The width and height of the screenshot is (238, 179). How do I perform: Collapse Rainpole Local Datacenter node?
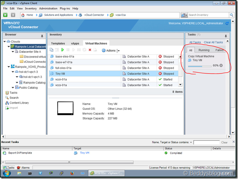(9, 47)
